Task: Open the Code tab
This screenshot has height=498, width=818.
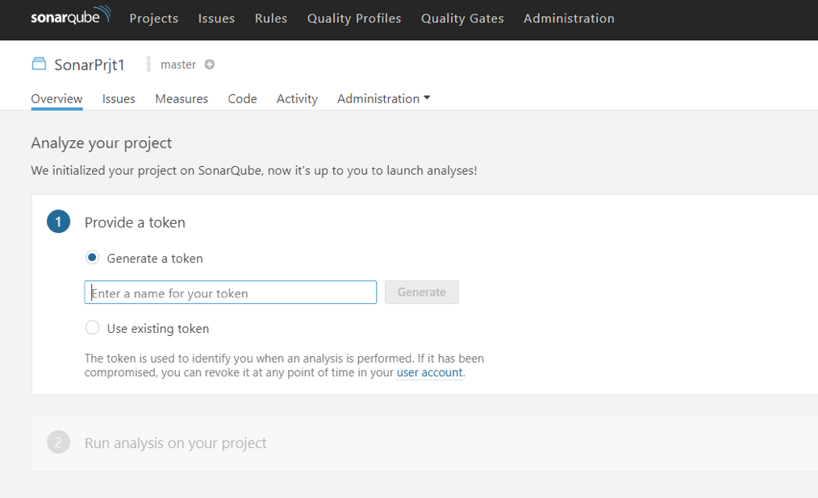Action: (242, 99)
